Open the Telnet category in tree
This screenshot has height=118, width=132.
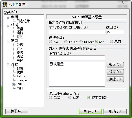click(x=21, y=76)
